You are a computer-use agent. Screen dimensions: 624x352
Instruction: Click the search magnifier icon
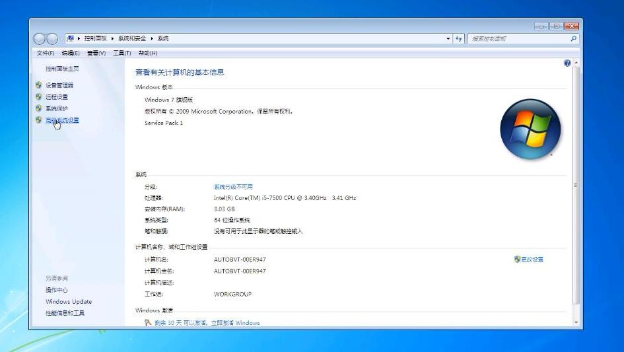pyautogui.click(x=573, y=38)
